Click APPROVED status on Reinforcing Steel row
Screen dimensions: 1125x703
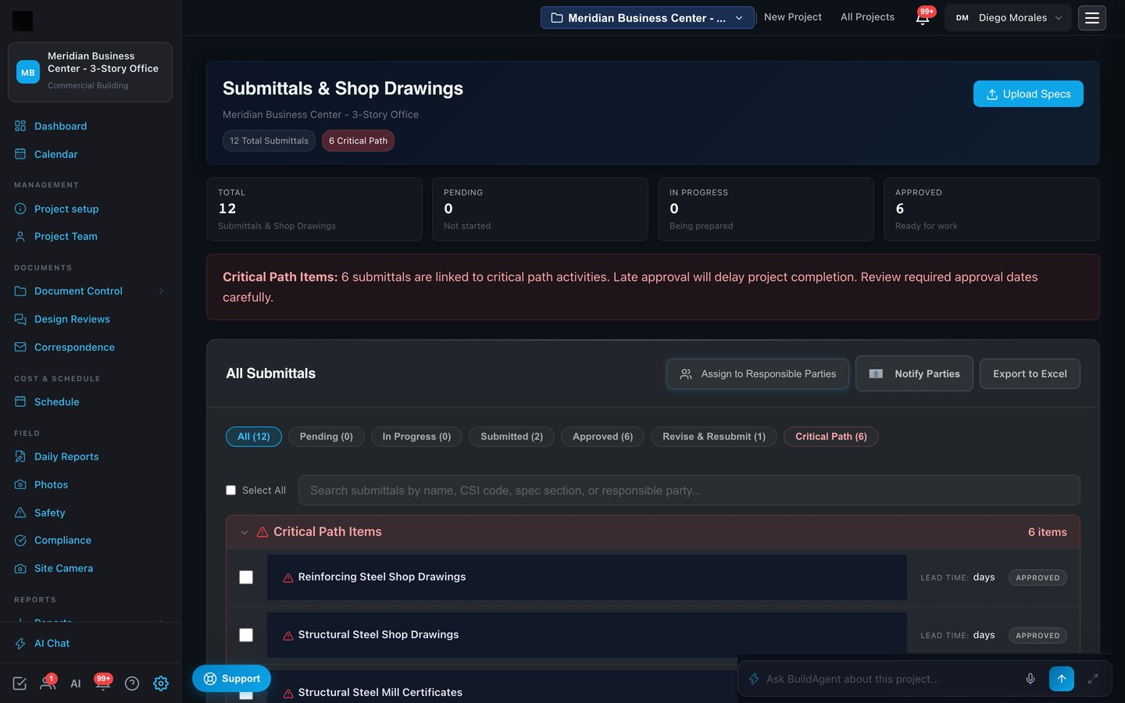(x=1037, y=578)
